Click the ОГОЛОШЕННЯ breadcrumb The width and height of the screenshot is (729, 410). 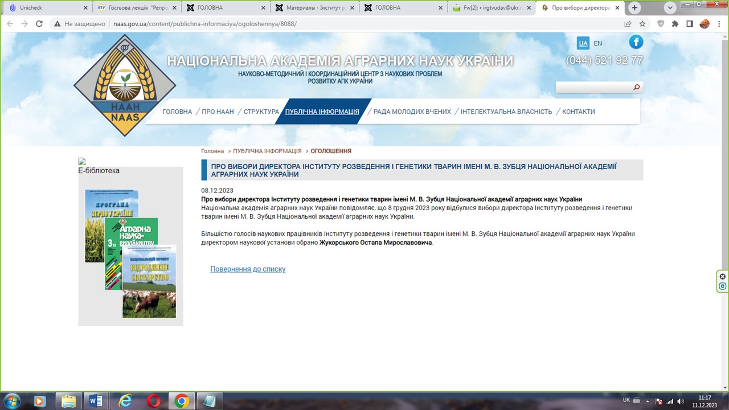pyautogui.click(x=331, y=151)
